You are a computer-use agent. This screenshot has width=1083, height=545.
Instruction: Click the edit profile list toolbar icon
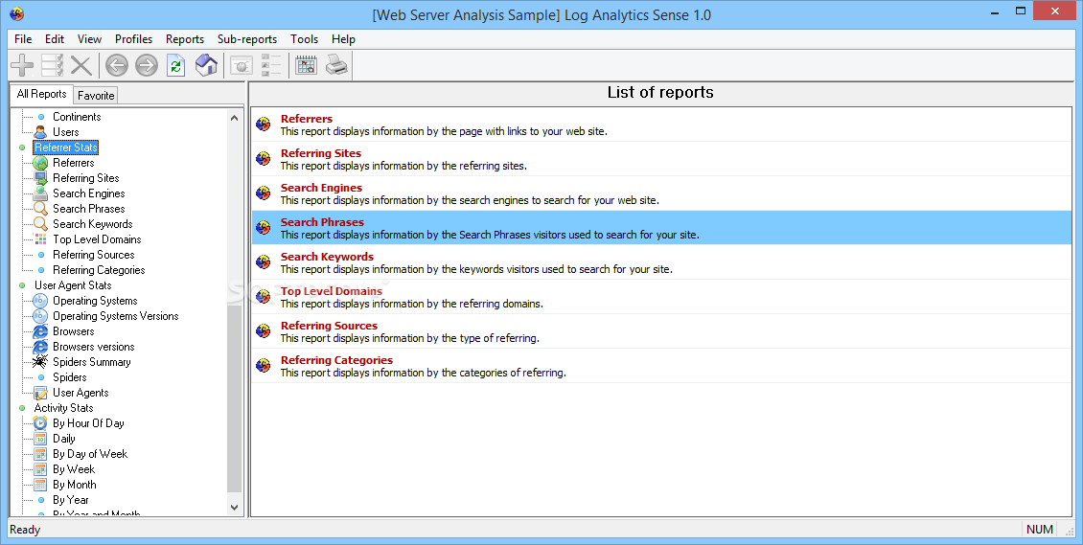52,65
